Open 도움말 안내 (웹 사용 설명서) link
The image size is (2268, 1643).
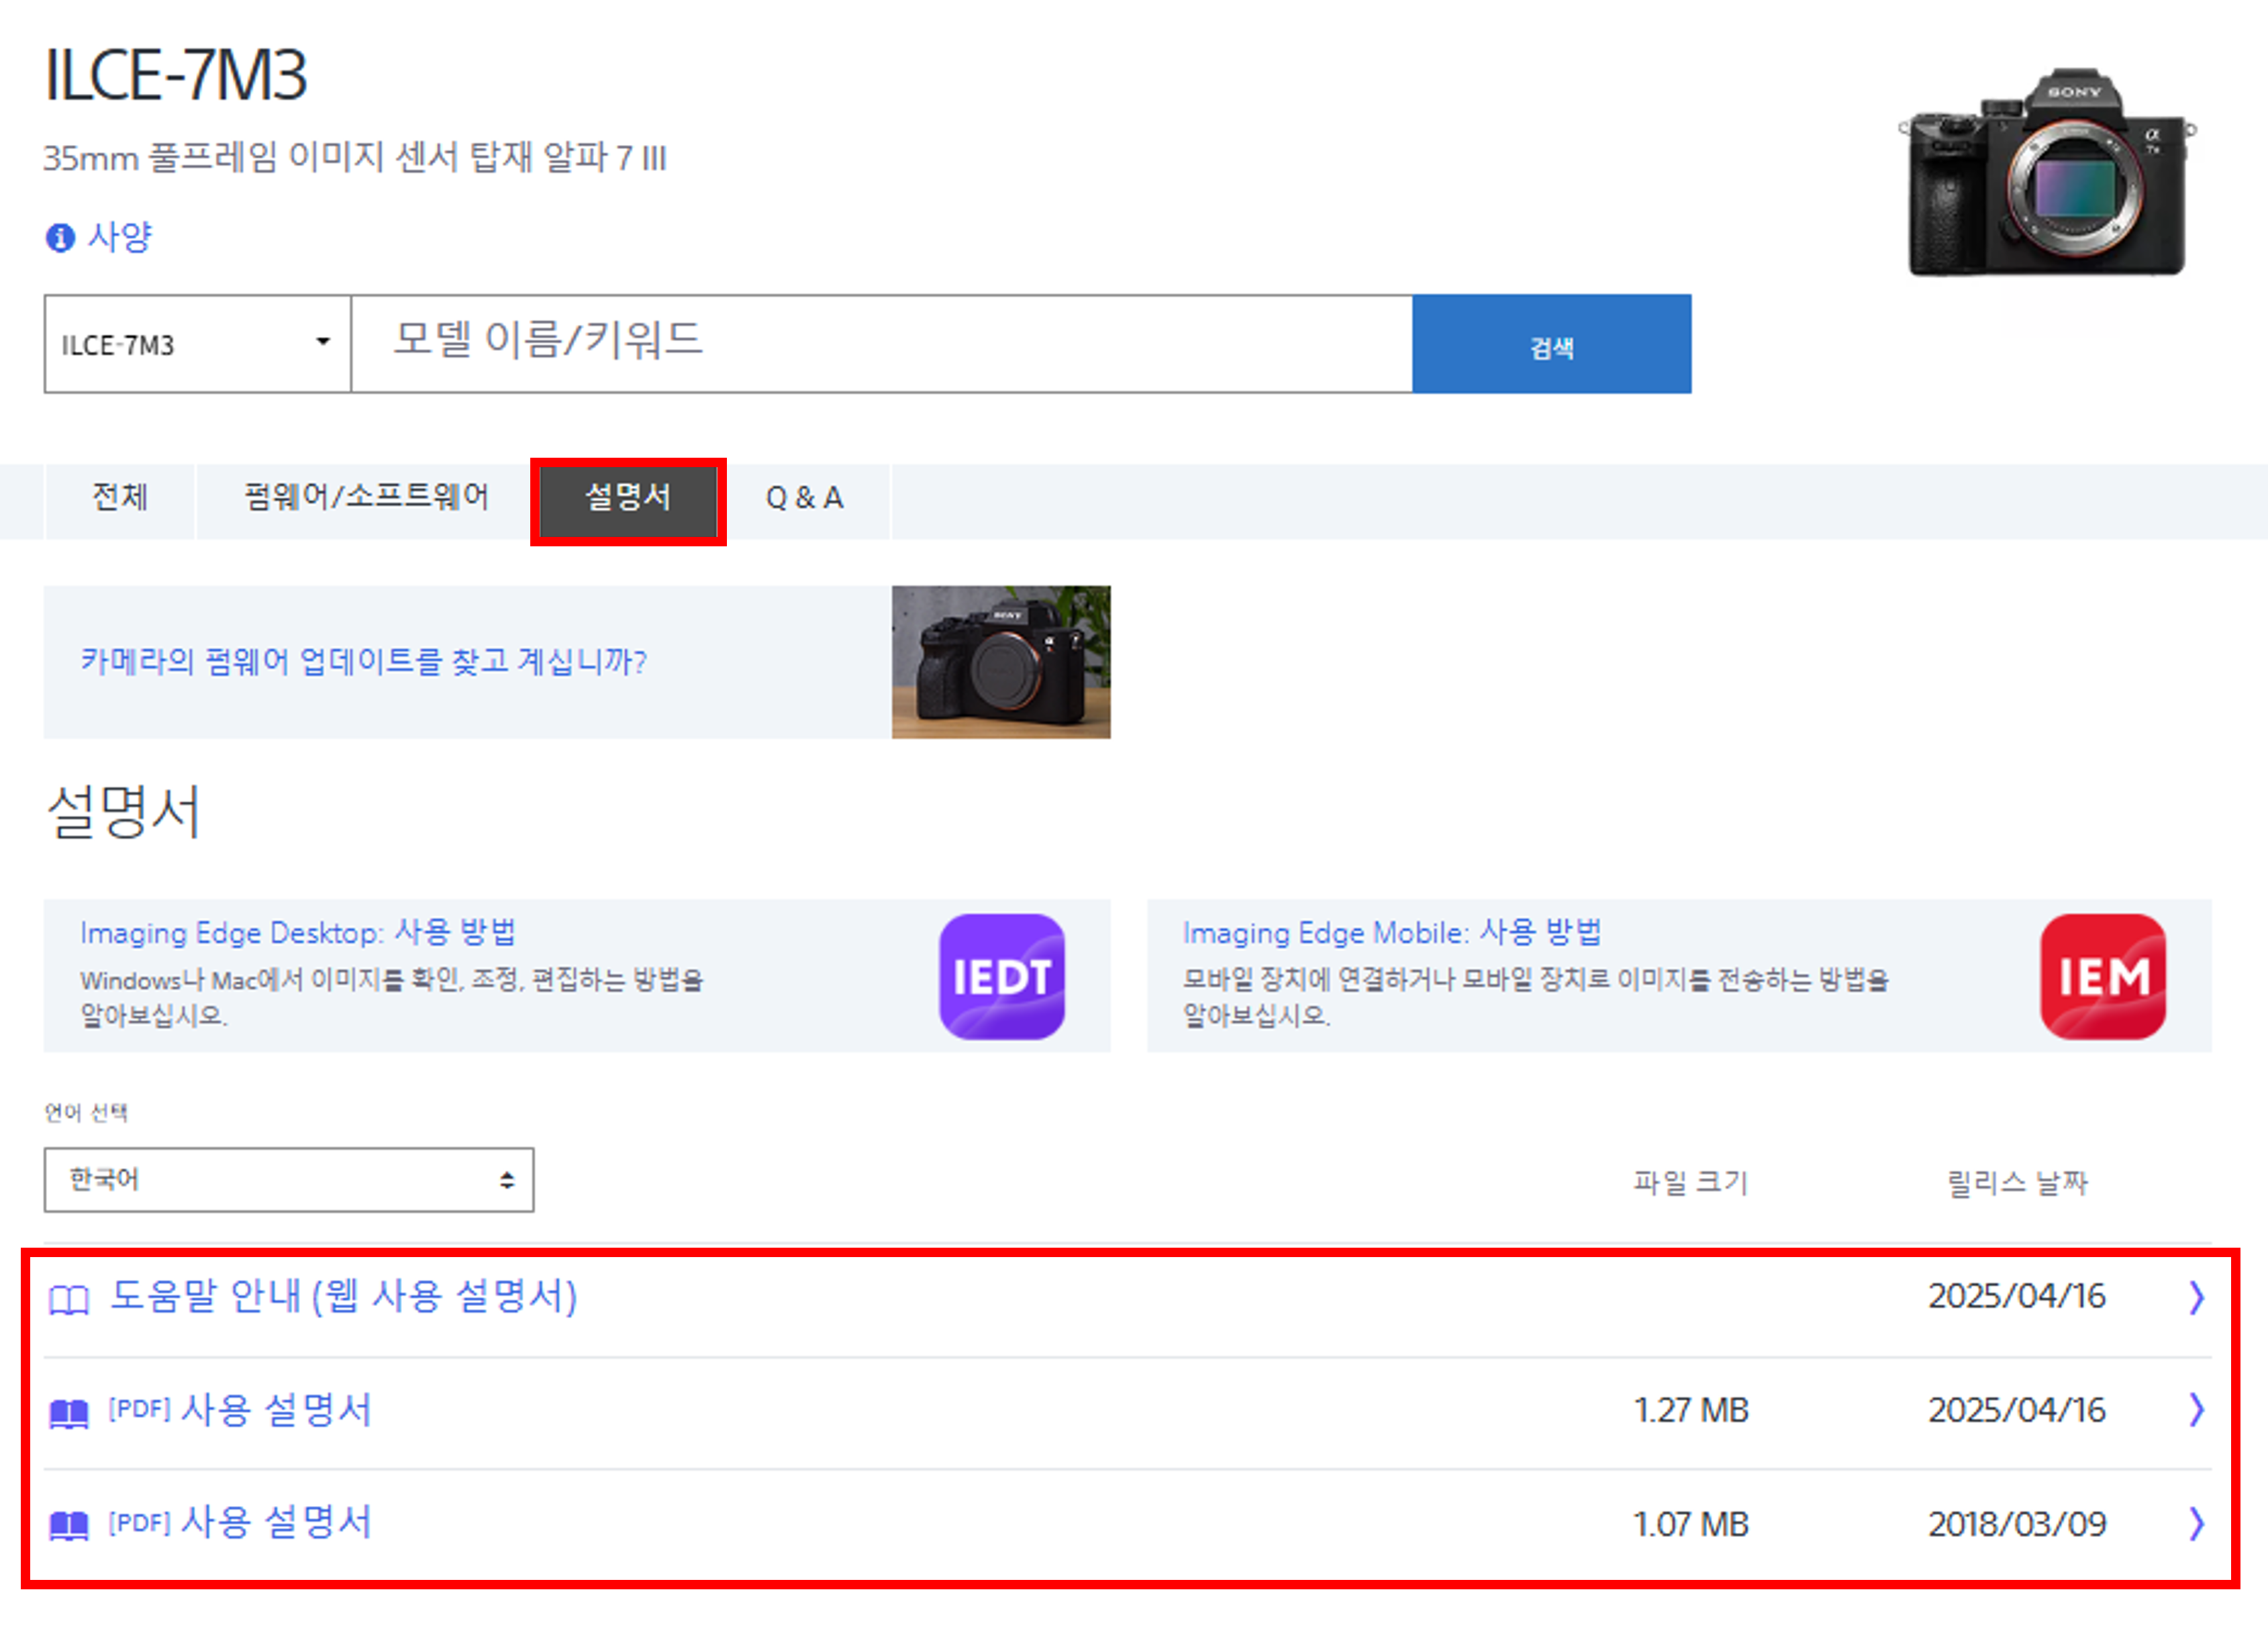click(x=343, y=1296)
